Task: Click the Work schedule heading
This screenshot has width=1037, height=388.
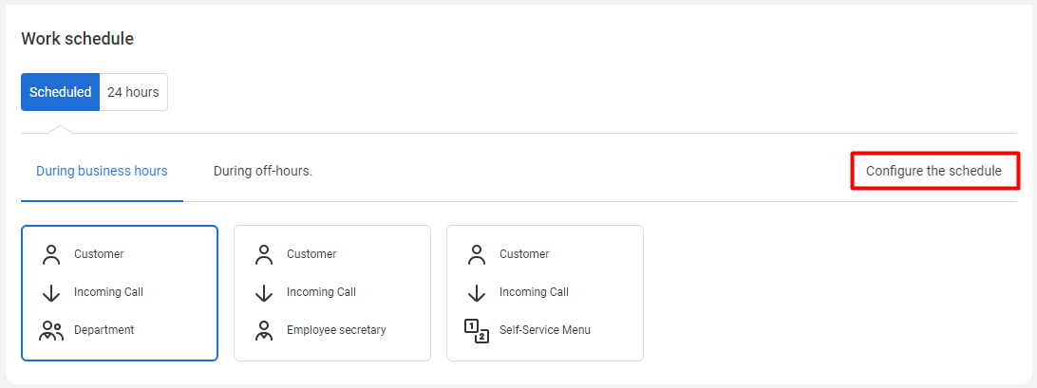Action: tap(77, 39)
